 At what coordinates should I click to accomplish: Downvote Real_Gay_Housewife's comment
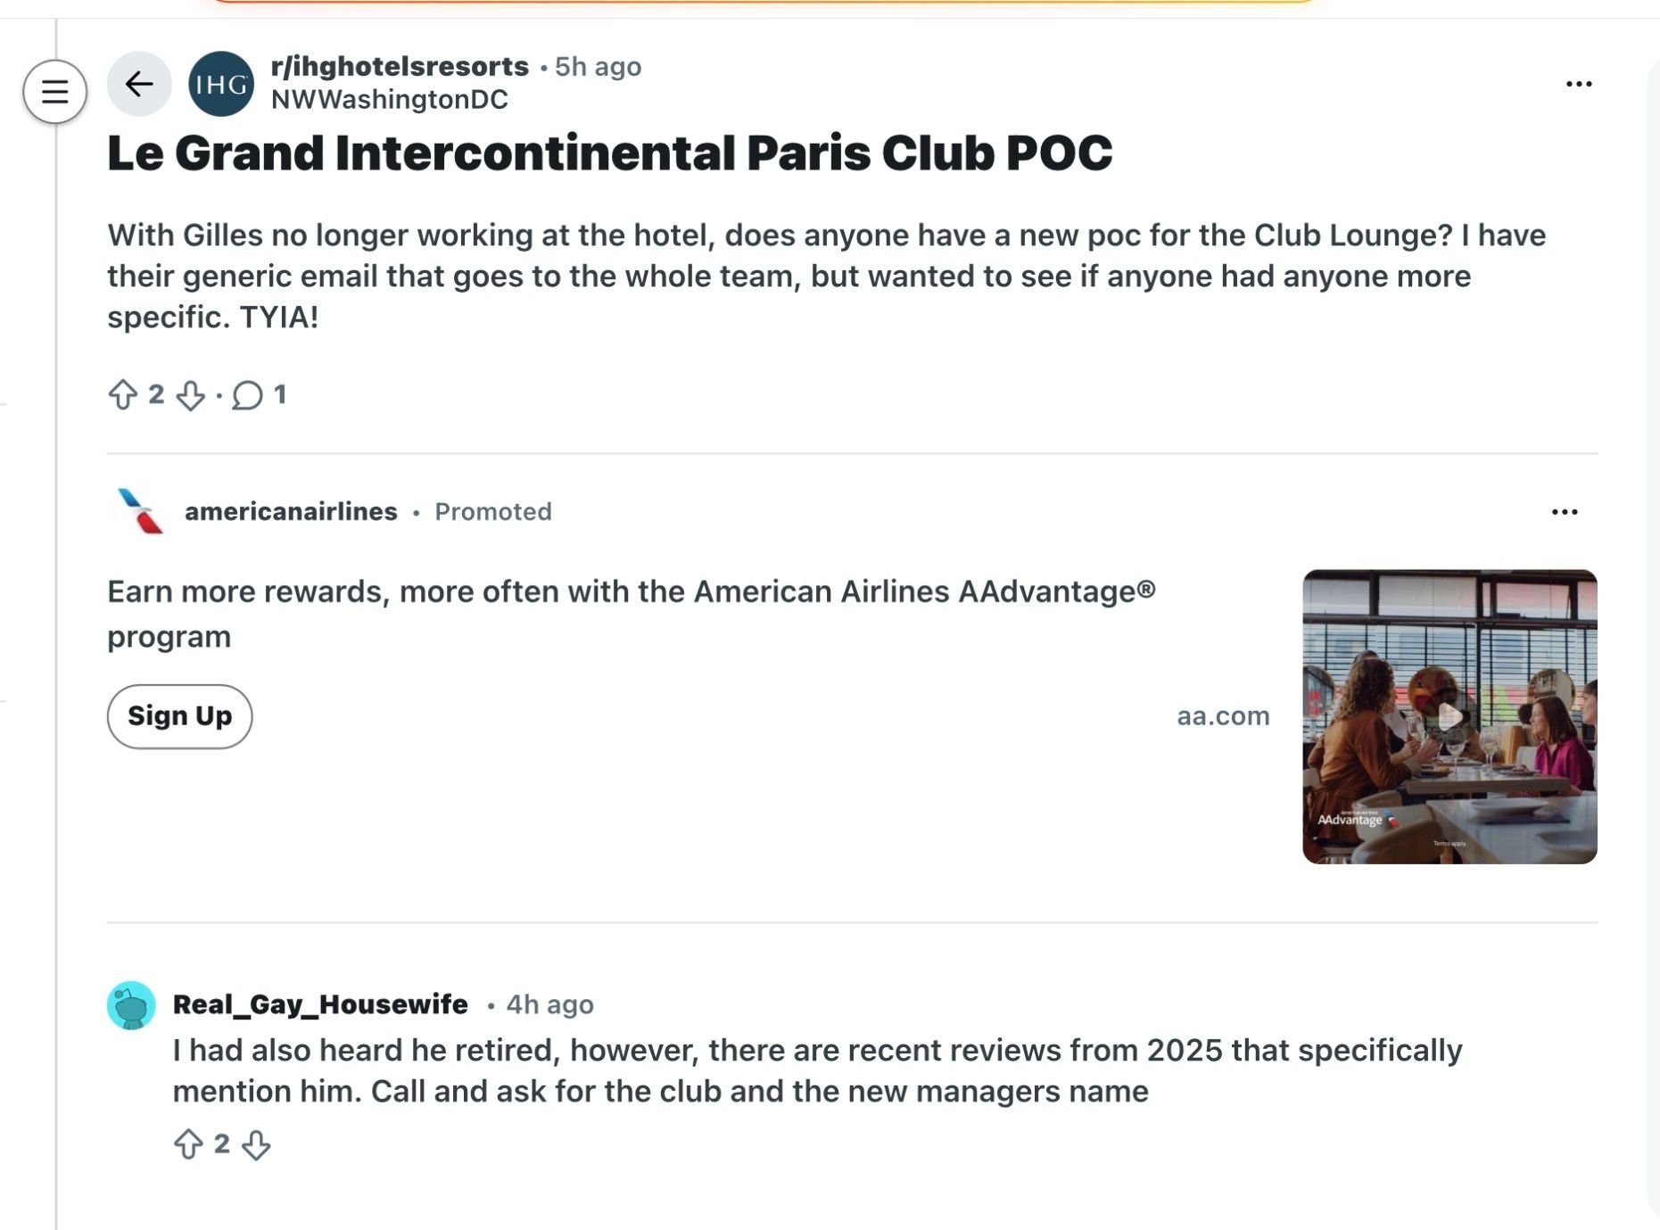[x=256, y=1144]
